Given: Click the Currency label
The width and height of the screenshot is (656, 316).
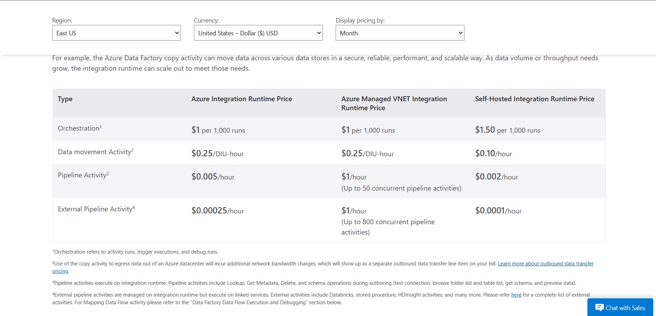Looking at the screenshot, I should point(206,20).
